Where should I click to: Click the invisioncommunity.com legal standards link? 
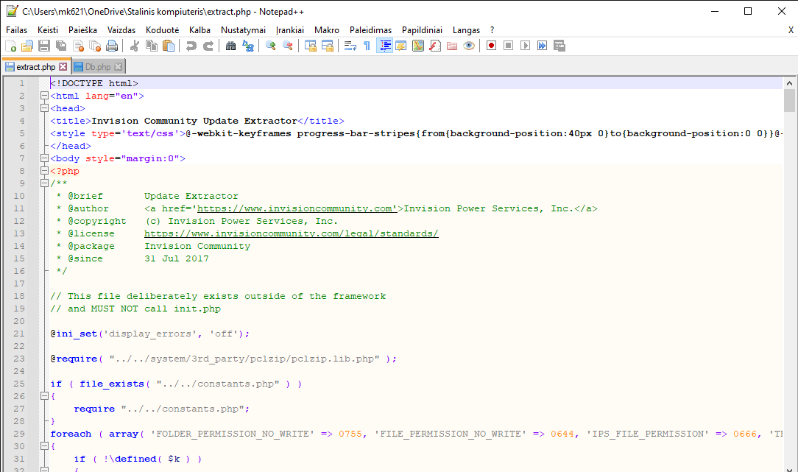tap(291, 233)
